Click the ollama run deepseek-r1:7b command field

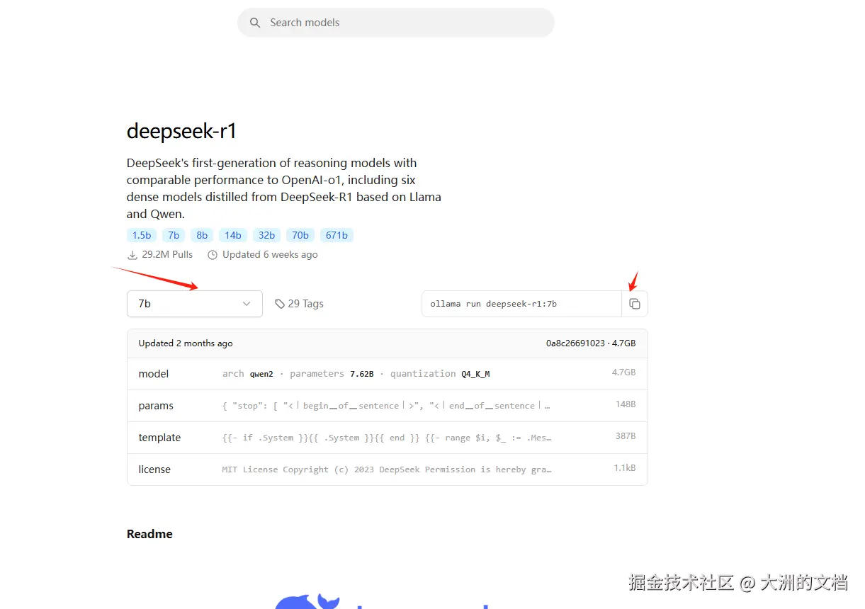(x=521, y=304)
